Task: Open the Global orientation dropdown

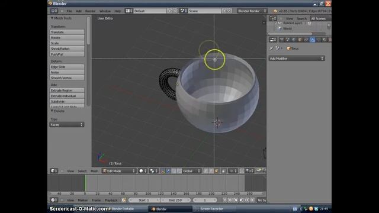Action: 192,171
